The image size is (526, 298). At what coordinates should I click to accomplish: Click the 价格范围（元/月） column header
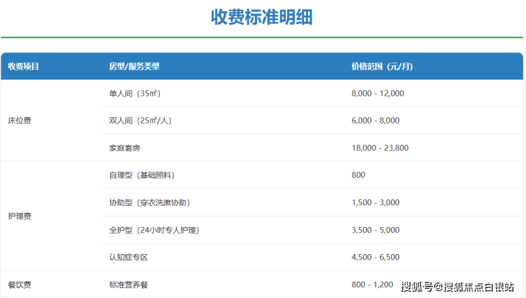(x=382, y=66)
